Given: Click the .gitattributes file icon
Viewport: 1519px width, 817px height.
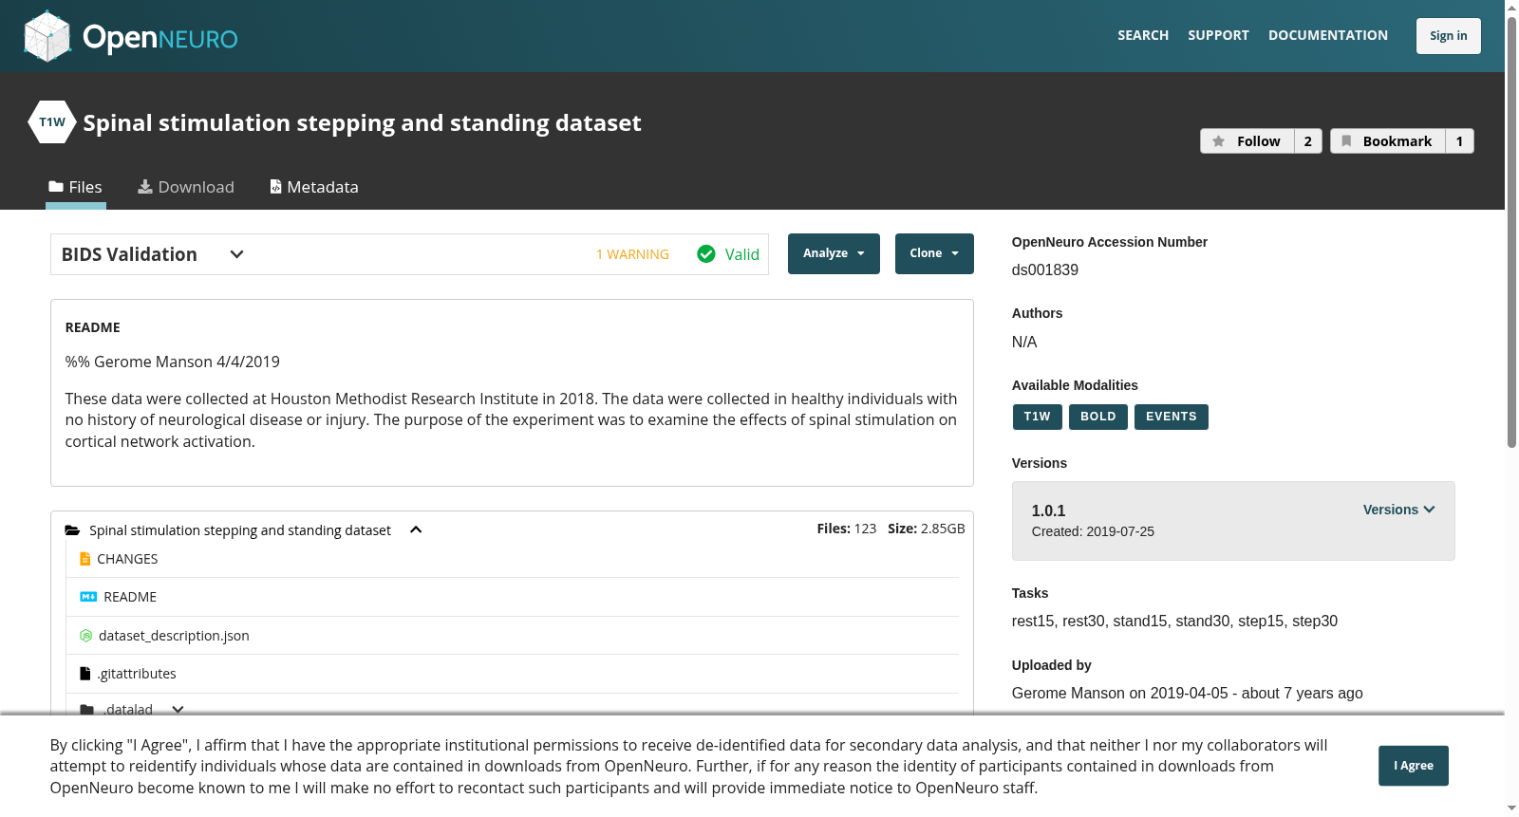Looking at the screenshot, I should coord(85,674).
